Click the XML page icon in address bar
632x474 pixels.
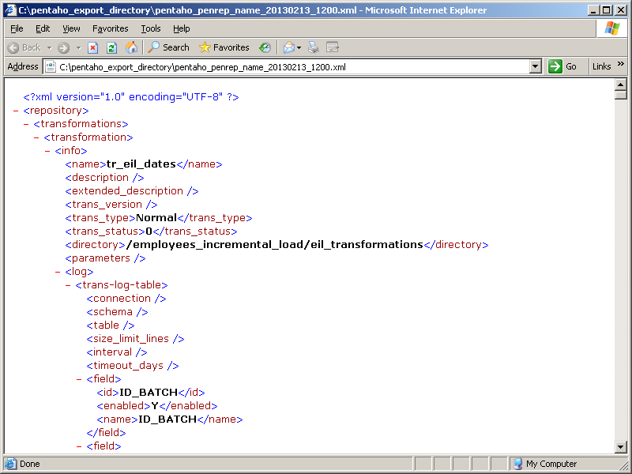[51, 66]
